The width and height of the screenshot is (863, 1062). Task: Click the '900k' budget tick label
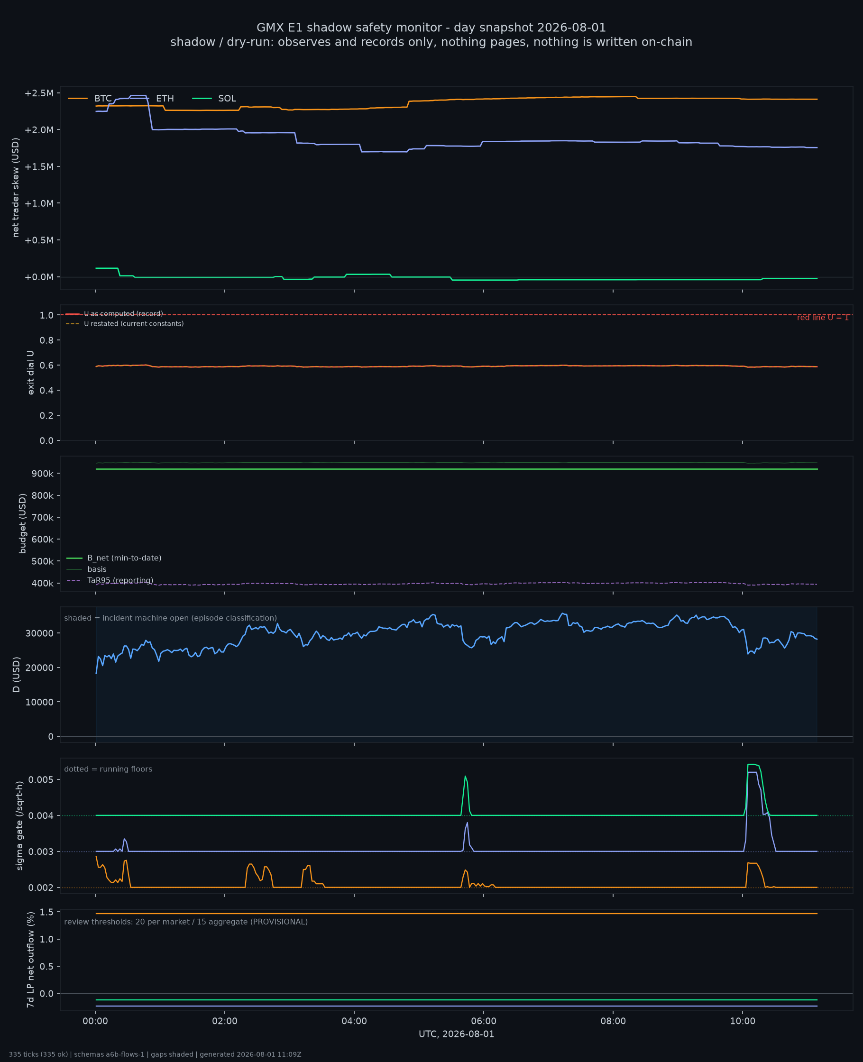(x=42, y=474)
